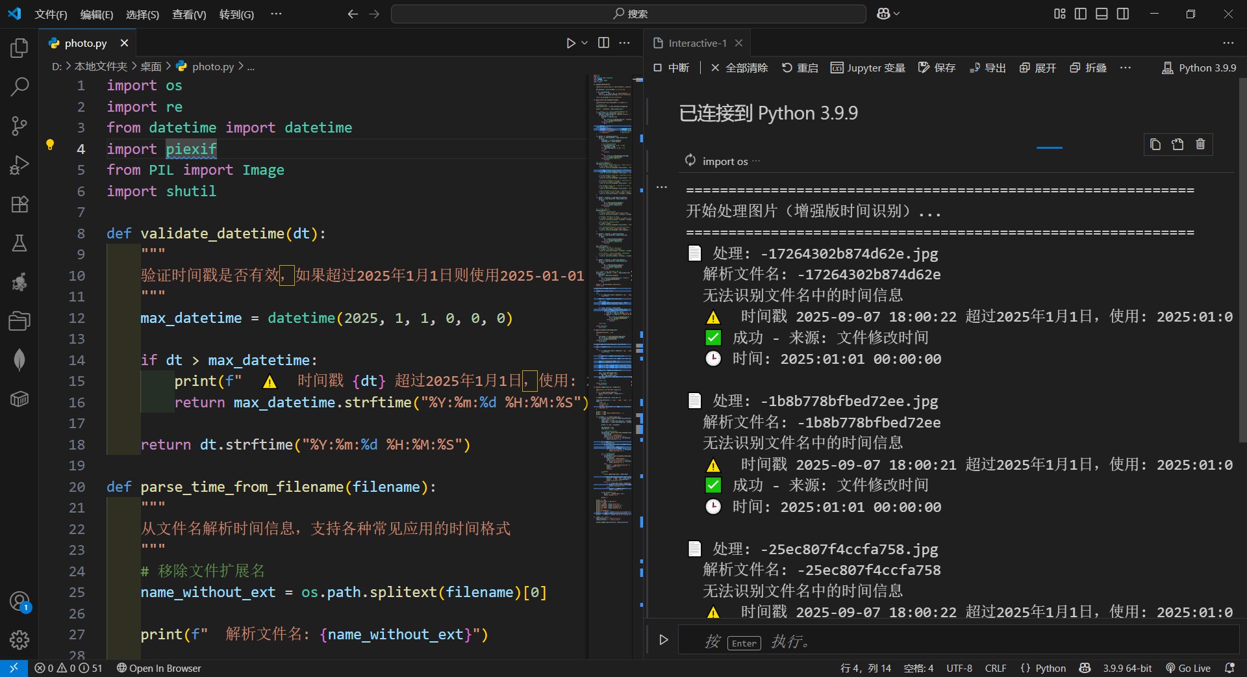Screen dimensions: 1247x677
Task: Copy the cell with copy icon
Action: coord(1155,144)
